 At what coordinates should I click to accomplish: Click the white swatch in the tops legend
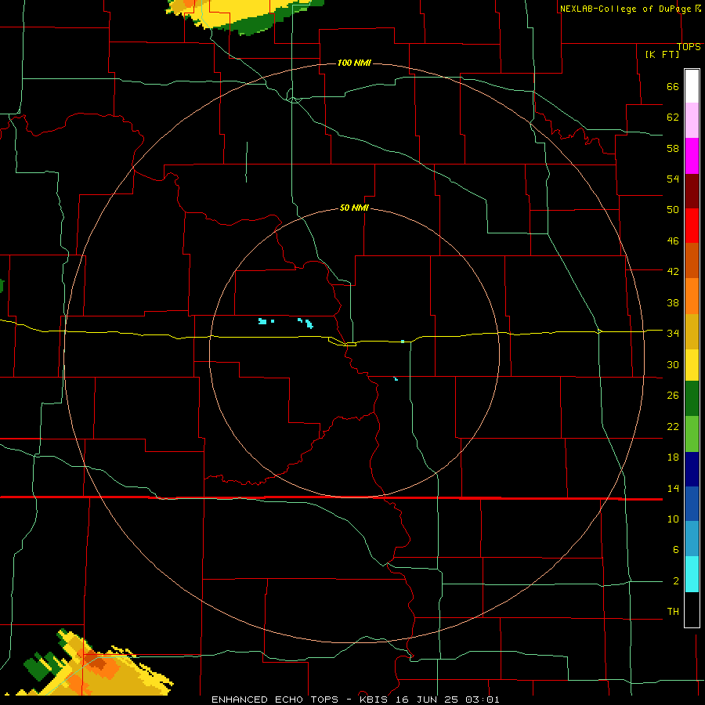tap(692, 86)
